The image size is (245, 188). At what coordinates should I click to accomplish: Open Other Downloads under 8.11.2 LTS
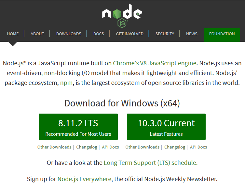[54, 147]
